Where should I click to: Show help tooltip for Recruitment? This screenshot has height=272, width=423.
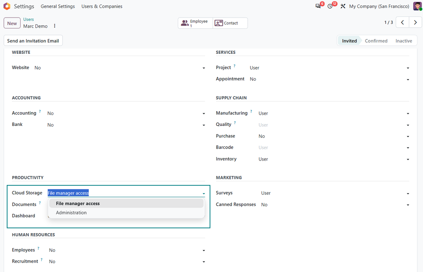click(x=42, y=260)
